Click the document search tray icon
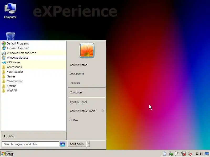The image size is (210, 157). 165,154
